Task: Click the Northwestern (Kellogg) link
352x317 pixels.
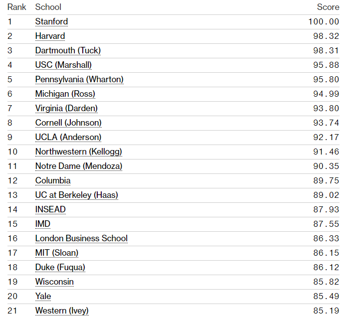Action: 78,152
